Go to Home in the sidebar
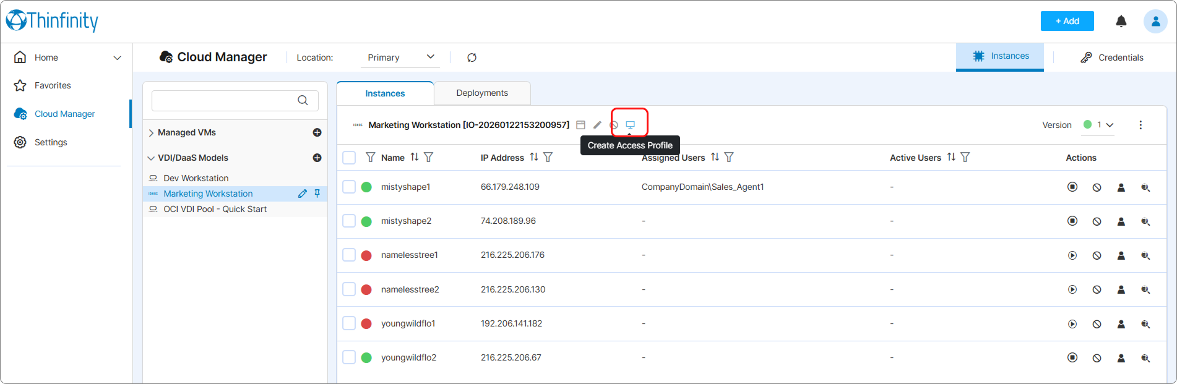 tap(46, 58)
